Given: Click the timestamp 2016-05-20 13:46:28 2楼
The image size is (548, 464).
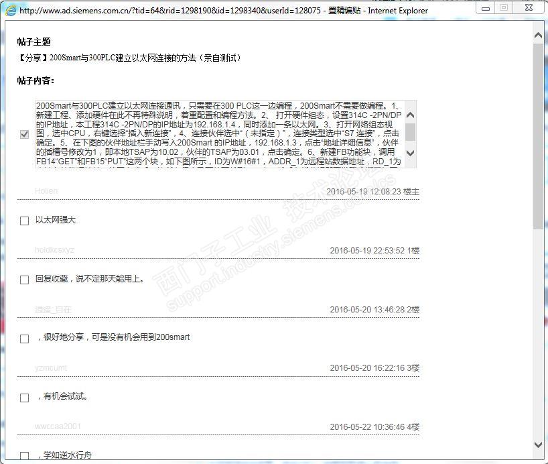Looking at the screenshot, I should click(374, 310).
